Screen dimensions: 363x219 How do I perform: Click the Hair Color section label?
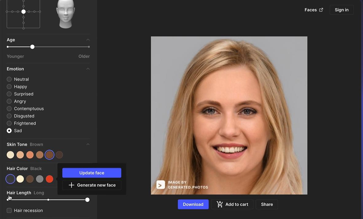point(17,169)
